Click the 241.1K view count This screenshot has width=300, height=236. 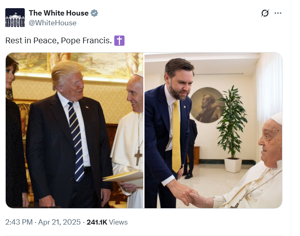97,222
